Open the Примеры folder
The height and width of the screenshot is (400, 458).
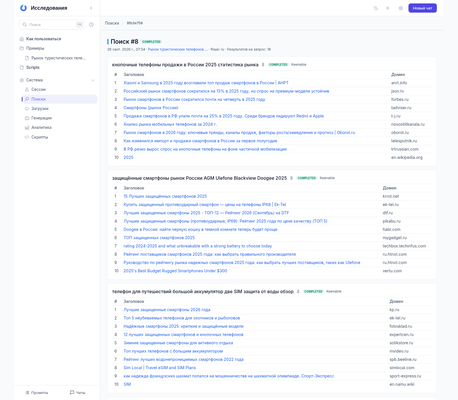click(x=35, y=48)
